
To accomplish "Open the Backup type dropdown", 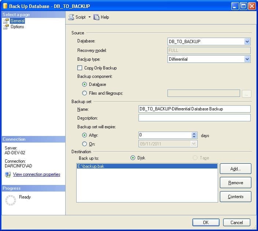I will [x=247, y=59].
